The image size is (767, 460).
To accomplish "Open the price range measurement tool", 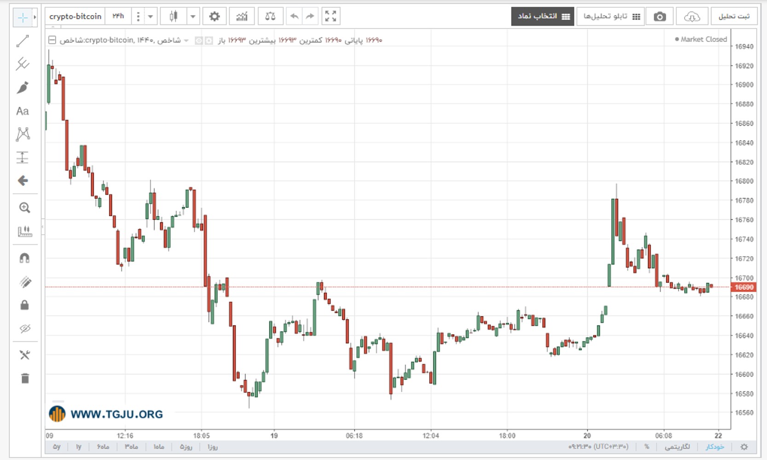I will pyautogui.click(x=23, y=157).
